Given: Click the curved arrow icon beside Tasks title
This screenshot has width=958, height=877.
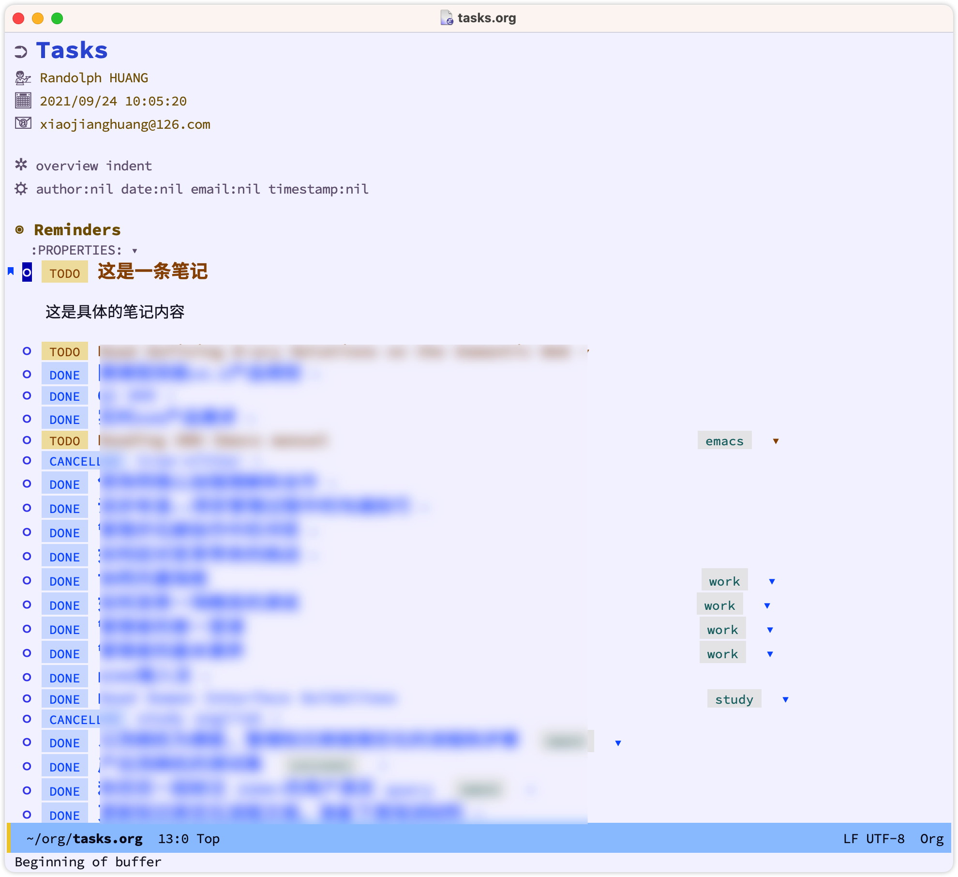Looking at the screenshot, I should (21, 52).
